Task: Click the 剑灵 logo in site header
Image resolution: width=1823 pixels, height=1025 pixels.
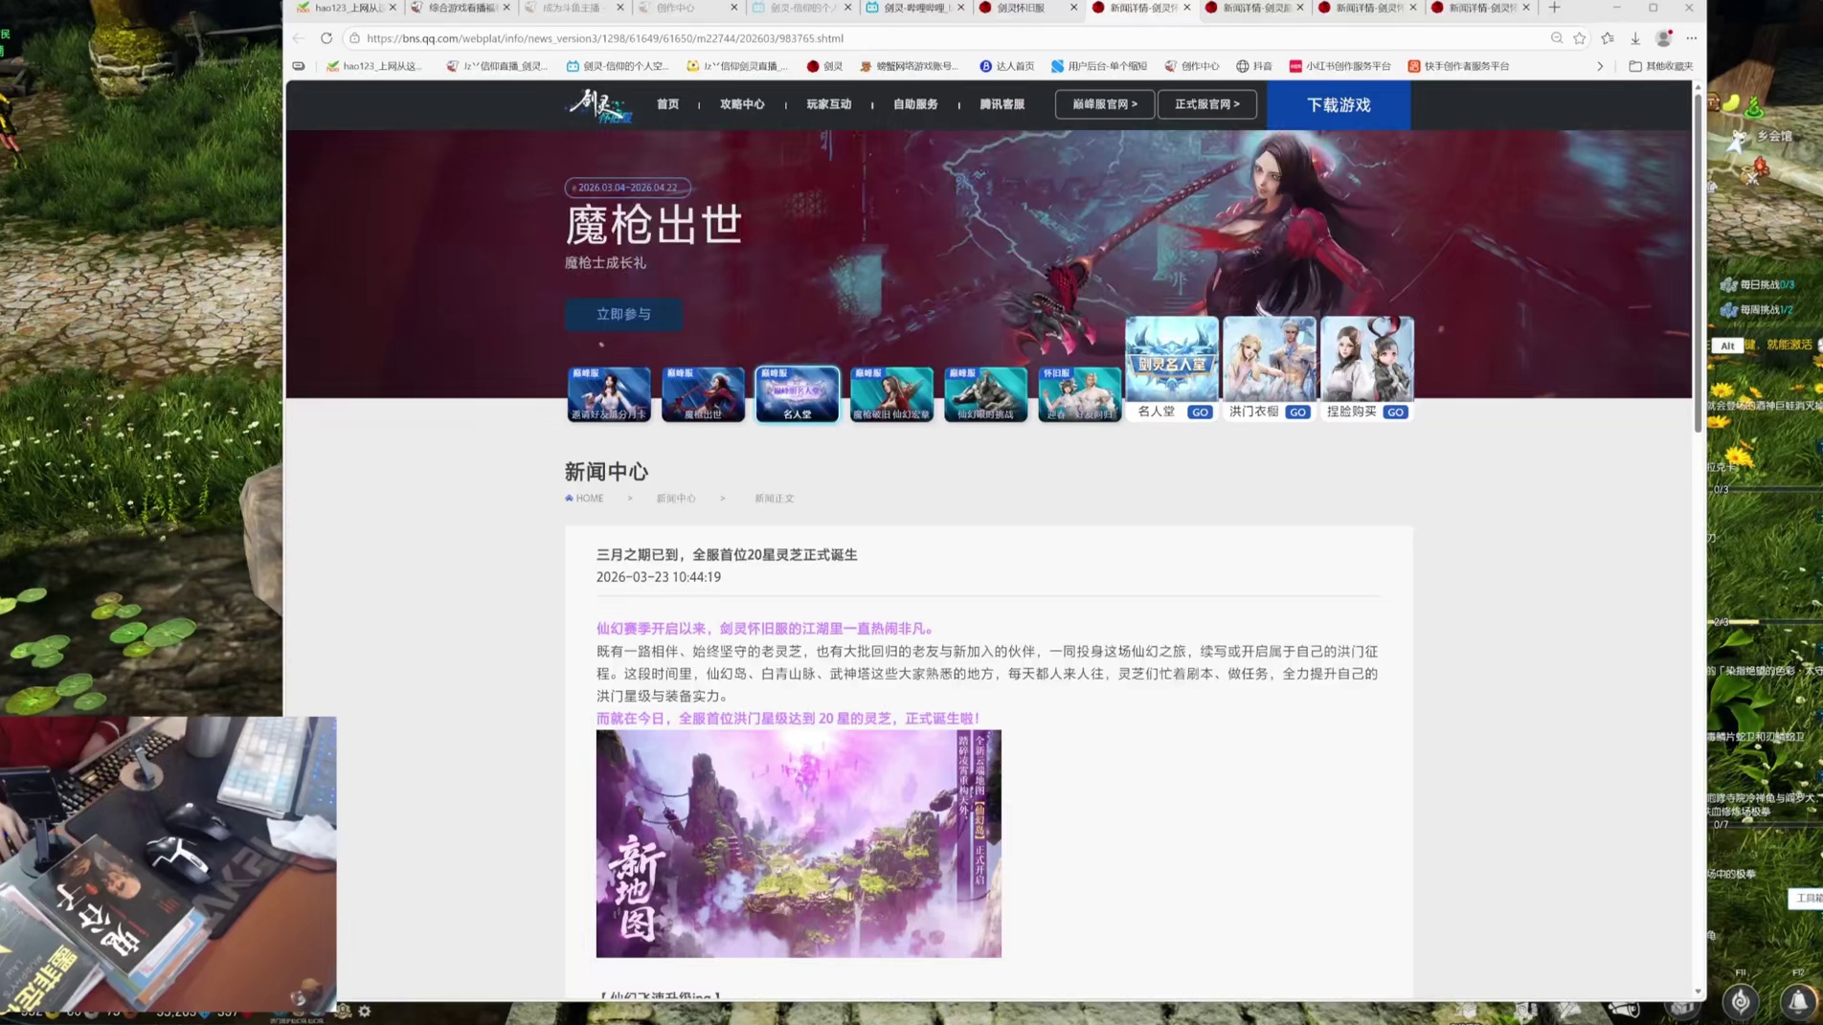Action: pyautogui.click(x=600, y=104)
